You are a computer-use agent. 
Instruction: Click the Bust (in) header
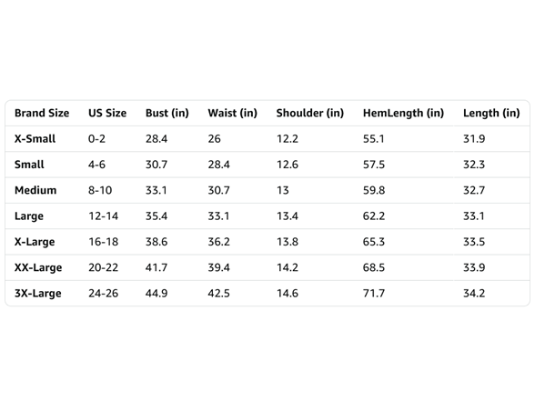click(x=167, y=113)
